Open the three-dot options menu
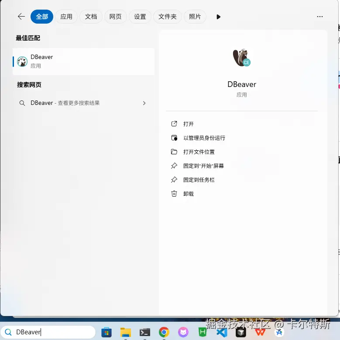 pyautogui.click(x=320, y=17)
